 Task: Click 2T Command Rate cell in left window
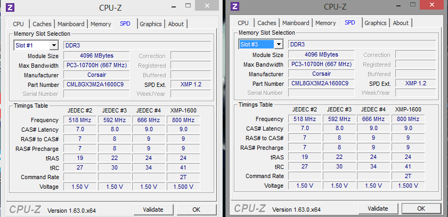pos(183,177)
